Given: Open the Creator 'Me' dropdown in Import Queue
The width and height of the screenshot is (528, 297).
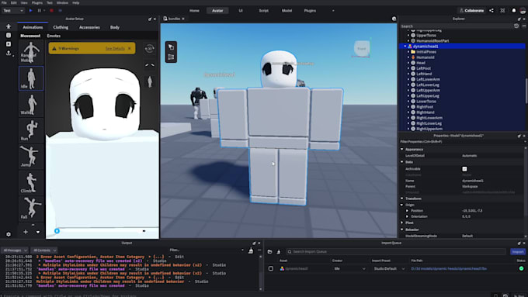Looking at the screenshot, I should (x=349, y=268).
